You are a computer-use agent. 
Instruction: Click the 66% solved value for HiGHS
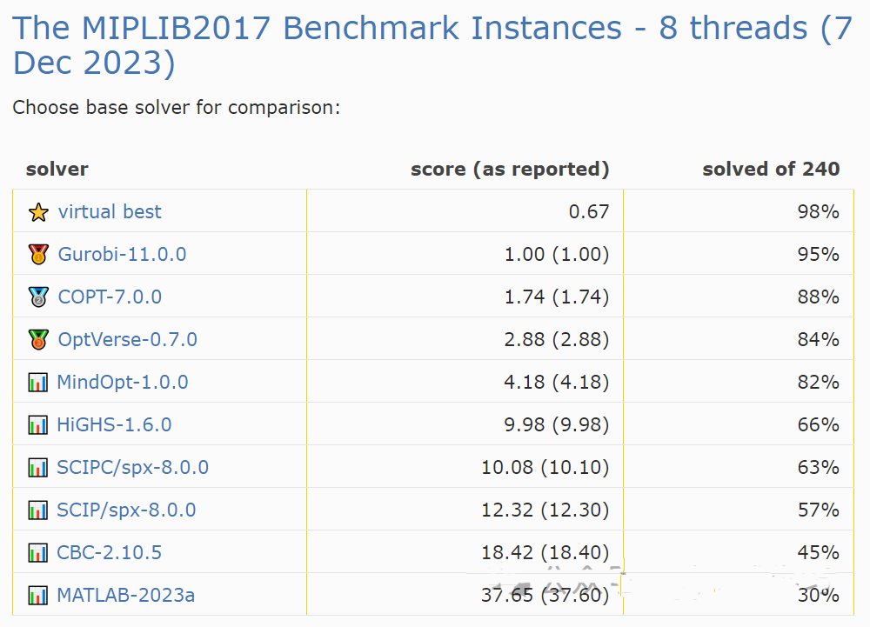click(819, 425)
